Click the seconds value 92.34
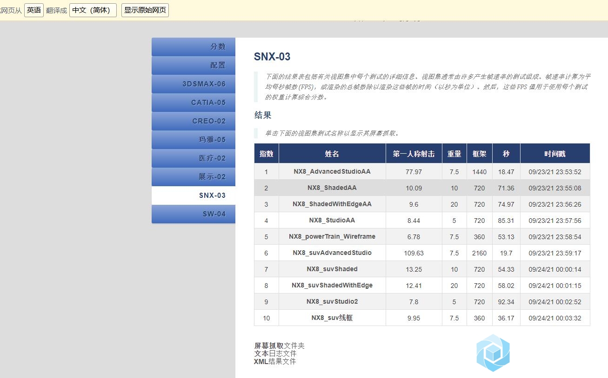 [x=506, y=302]
